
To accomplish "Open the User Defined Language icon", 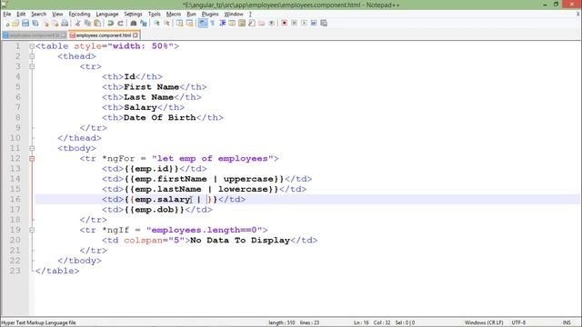I will 232,24.
